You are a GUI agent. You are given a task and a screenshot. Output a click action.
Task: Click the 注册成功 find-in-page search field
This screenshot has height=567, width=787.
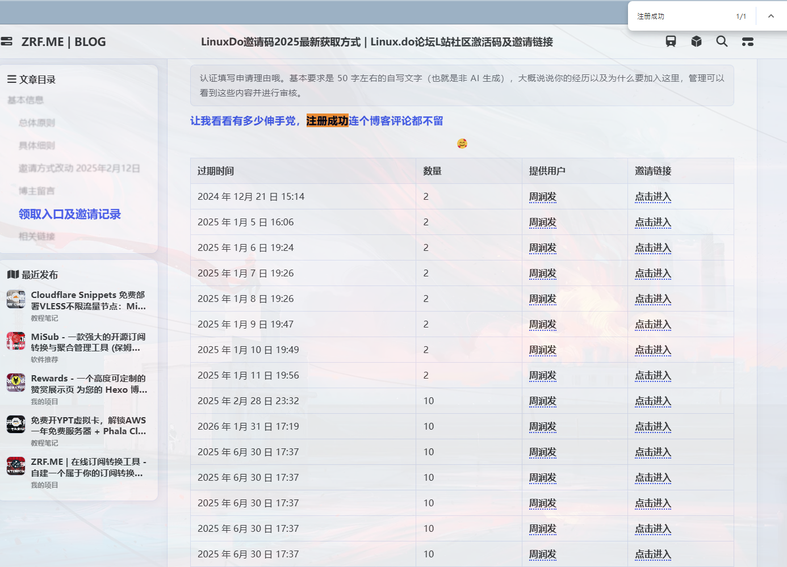click(681, 16)
